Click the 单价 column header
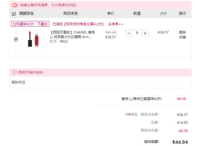The height and width of the screenshot is (146, 199). [111, 13]
